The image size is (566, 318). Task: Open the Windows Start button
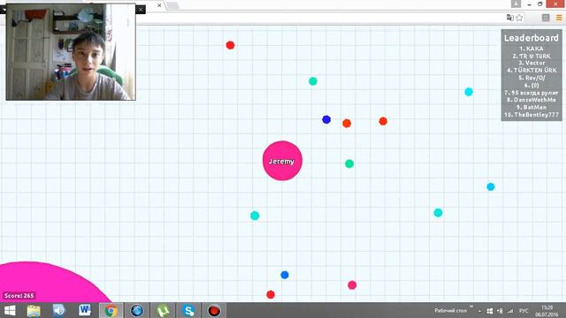click(x=10, y=310)
